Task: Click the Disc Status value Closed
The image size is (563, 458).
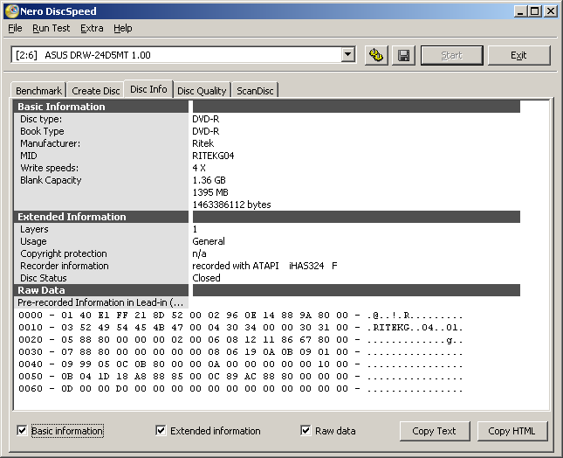Action: point(206,278)
